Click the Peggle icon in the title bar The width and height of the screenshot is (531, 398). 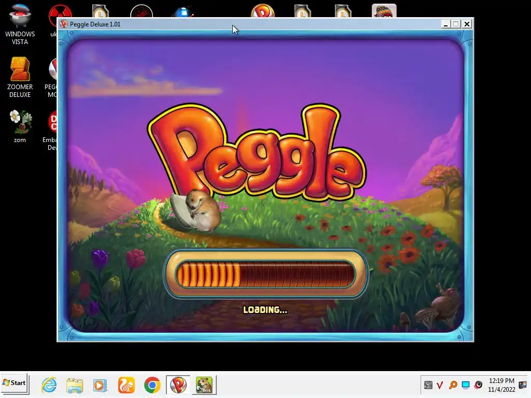pos(63,24)
